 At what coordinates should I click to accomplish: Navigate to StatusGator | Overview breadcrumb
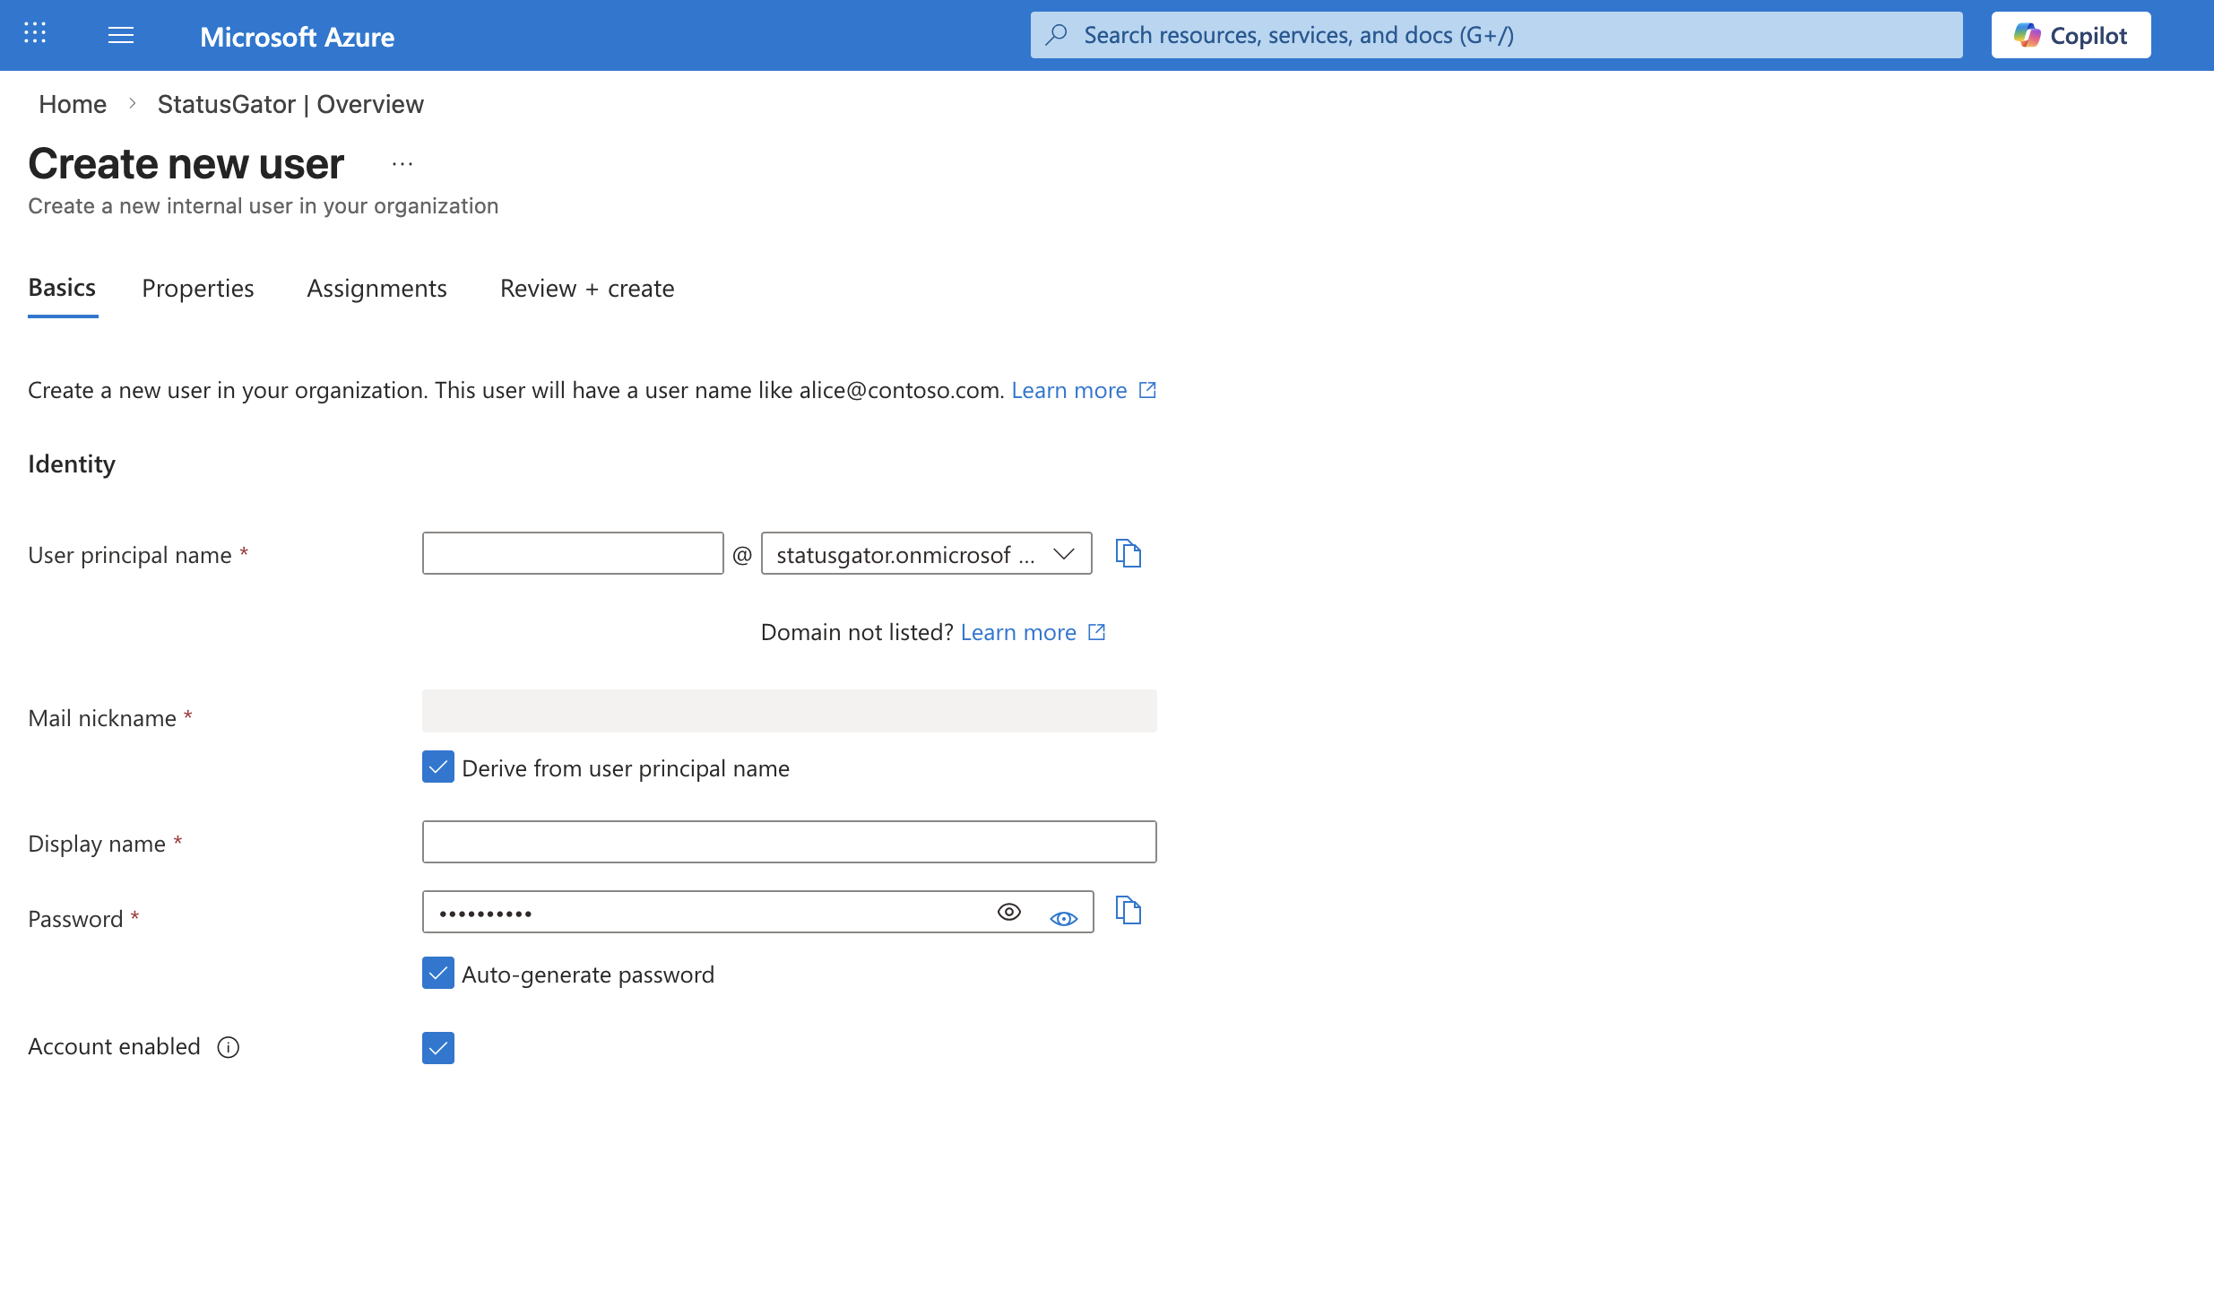tap(290, 104)
